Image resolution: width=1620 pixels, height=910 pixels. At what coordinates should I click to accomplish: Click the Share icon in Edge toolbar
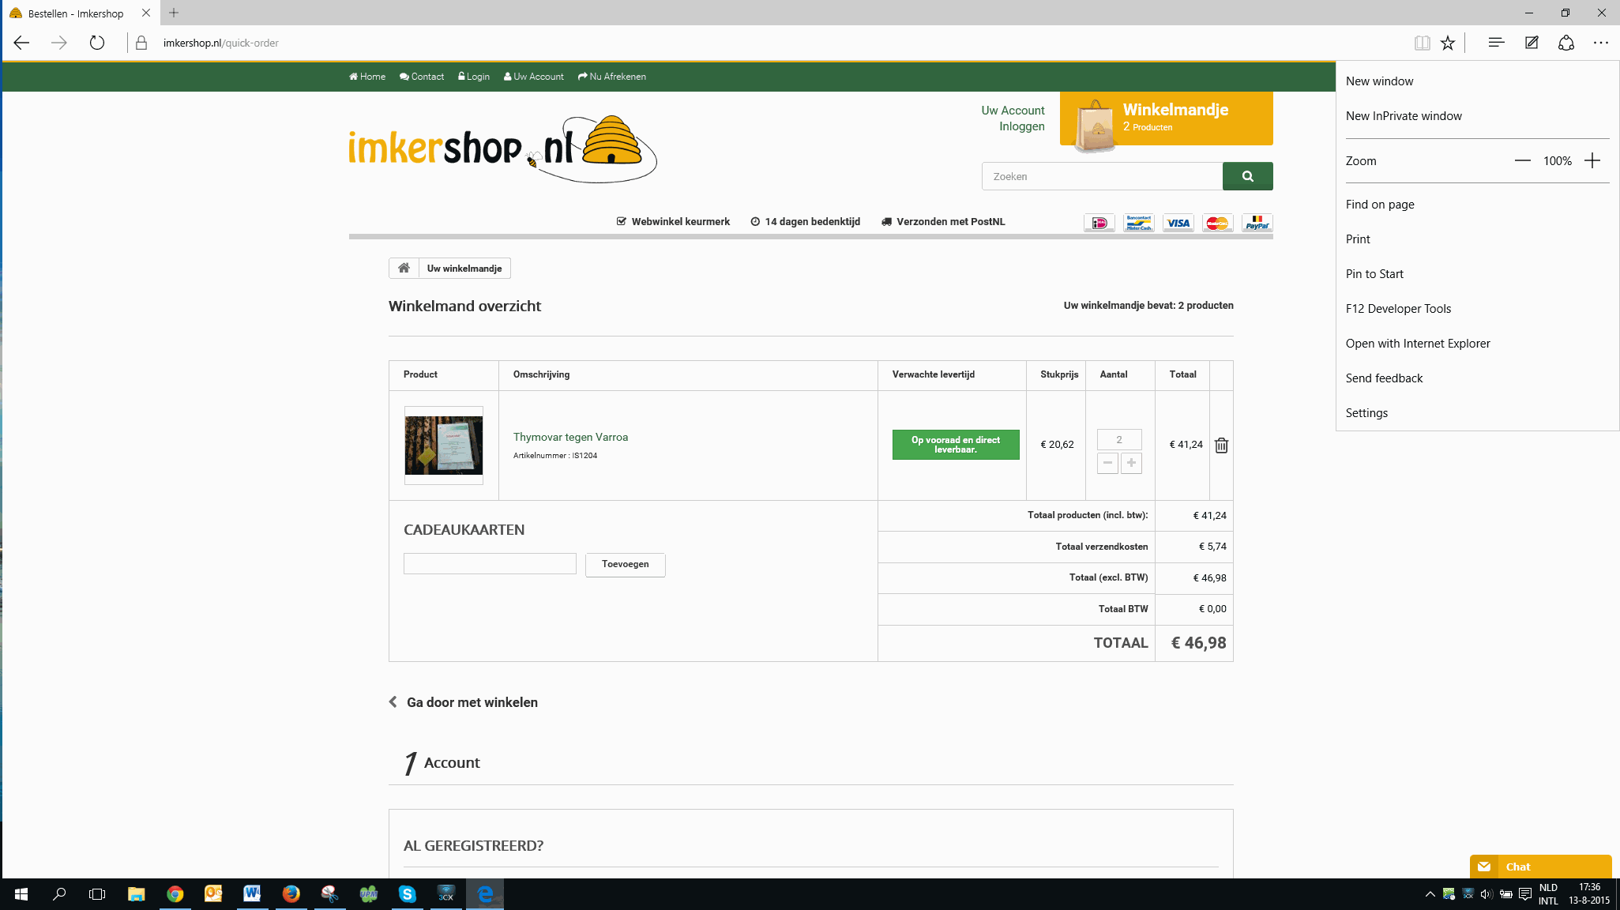tap(1565, 43)
